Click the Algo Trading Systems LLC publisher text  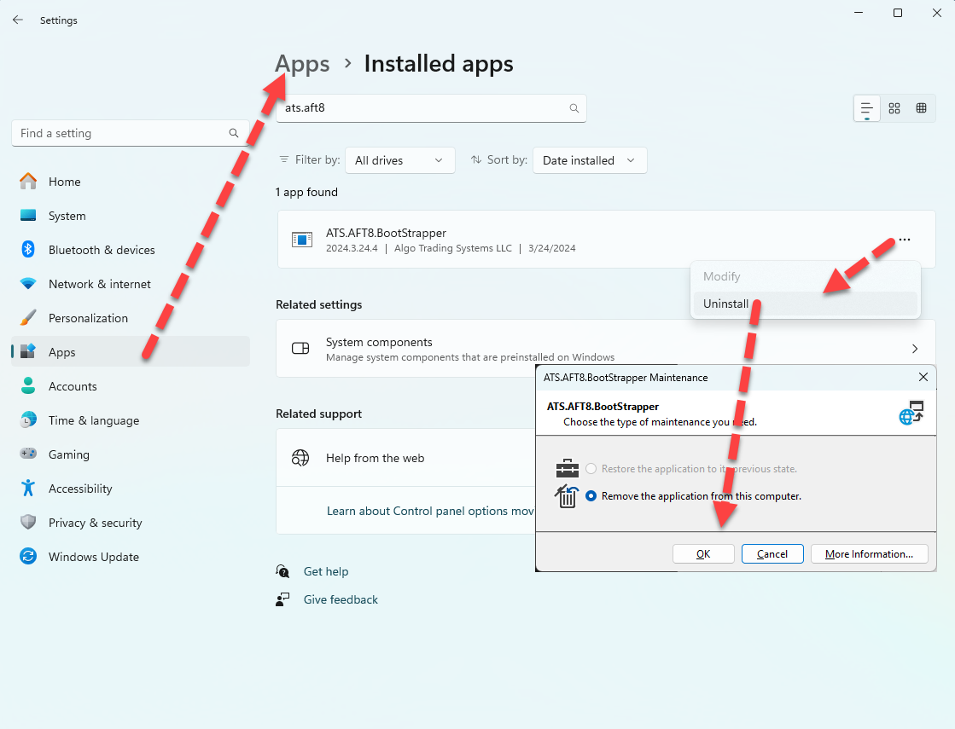point(453,248)
